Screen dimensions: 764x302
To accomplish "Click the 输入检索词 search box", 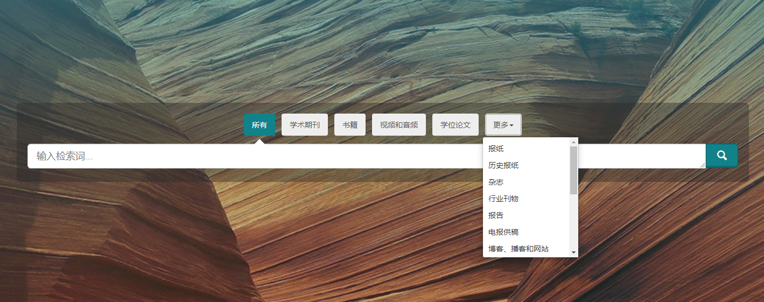I will [x=367, y=156].
